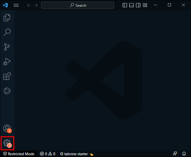191x157 pixels.
Task: Click the VS Code logo icon
Action: coord(5,5)
